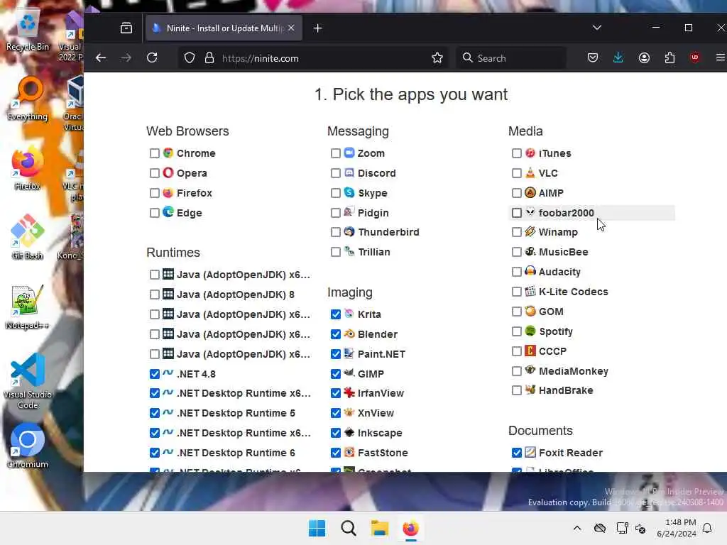The image size is (727, 545).
Task: Open the list all tabs dropdown arrow
Action: point(596,28)
